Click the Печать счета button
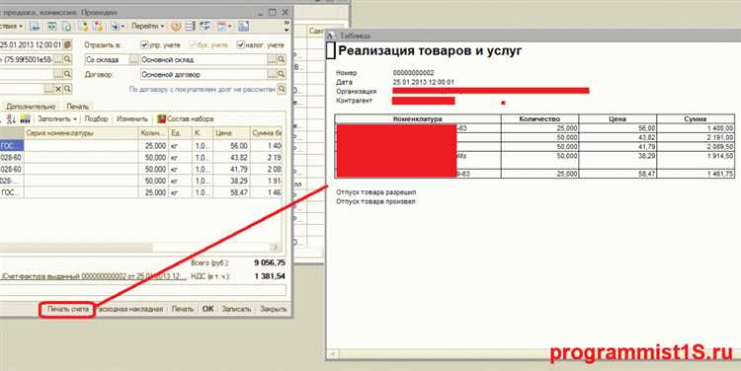741x371 pixels. coord(68,309)
